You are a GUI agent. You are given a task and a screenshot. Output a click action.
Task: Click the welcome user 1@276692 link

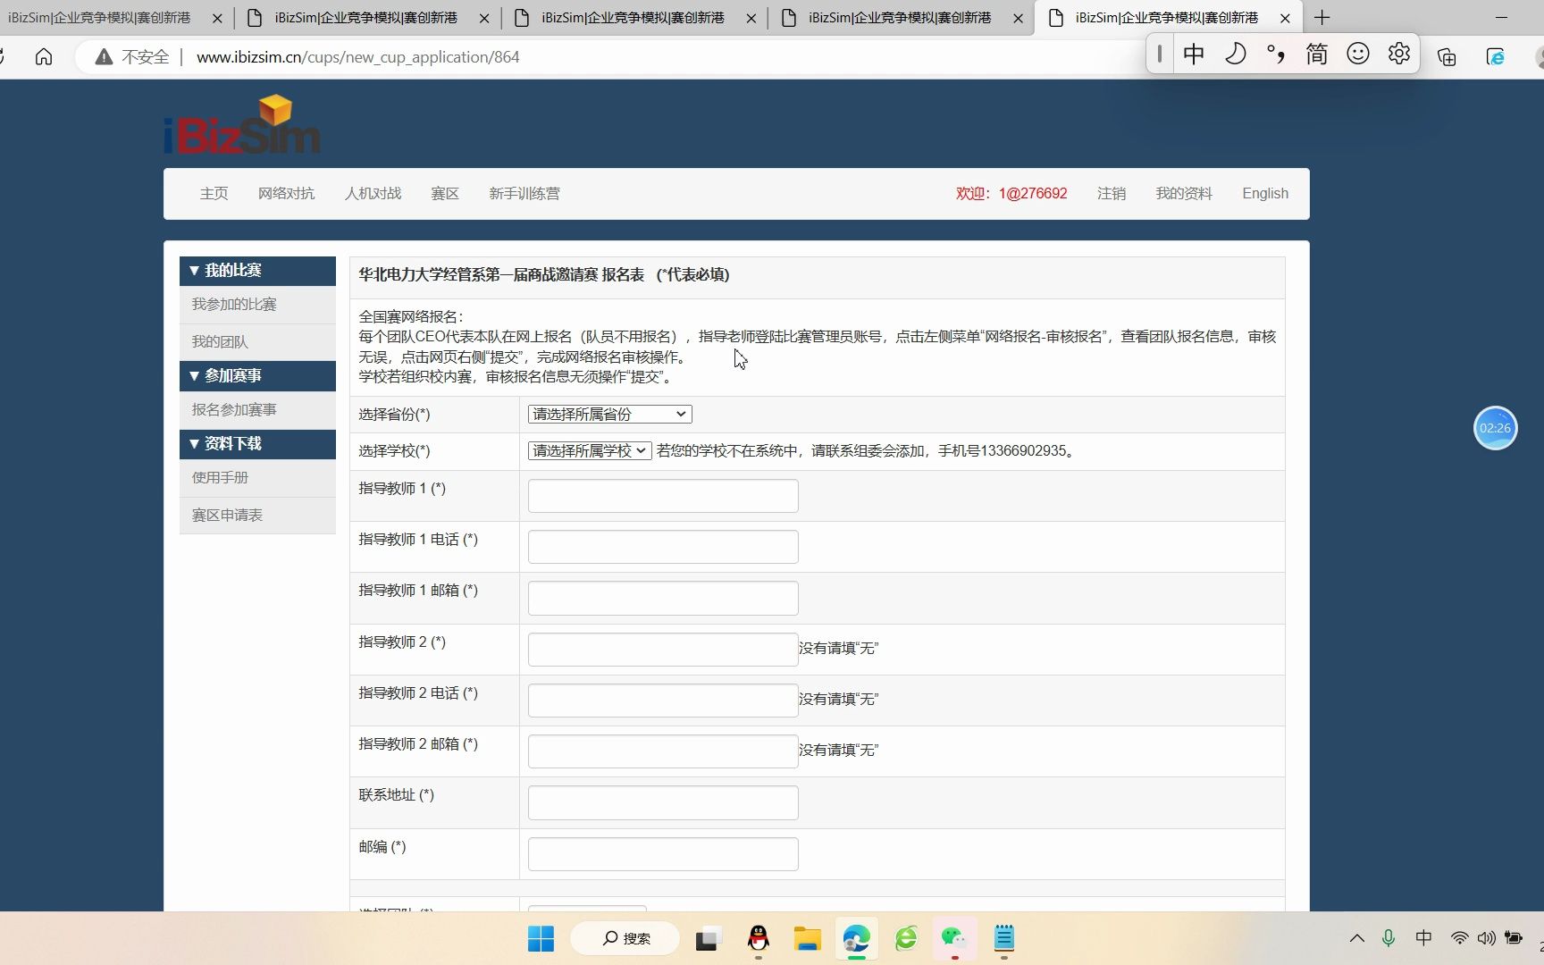(1011, 194)
